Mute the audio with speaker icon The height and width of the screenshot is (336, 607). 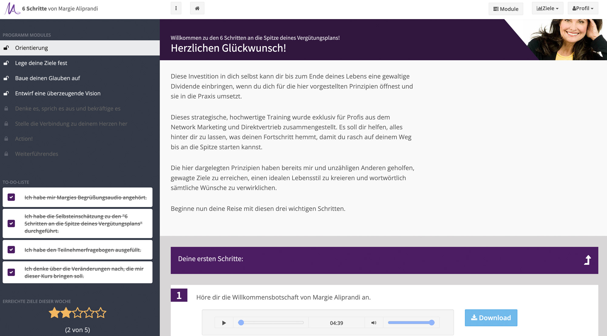pos(374,323)
